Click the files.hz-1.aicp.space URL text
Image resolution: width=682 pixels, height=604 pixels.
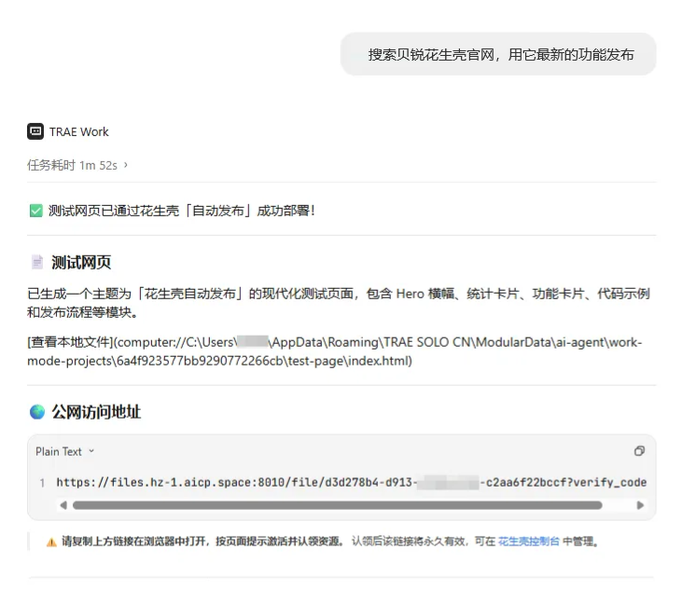click(x=352, y=482)
